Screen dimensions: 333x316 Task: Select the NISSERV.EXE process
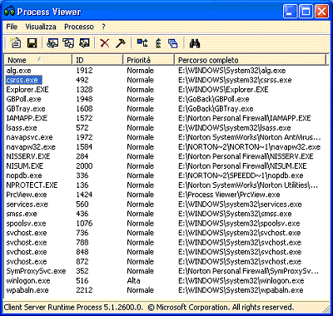(x=28, y=156)
